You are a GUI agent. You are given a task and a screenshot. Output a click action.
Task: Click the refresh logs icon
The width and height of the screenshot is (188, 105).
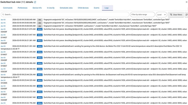(186, 15)
